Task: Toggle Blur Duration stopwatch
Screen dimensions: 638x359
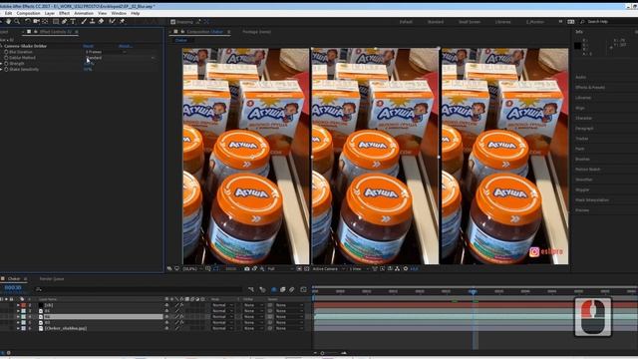Action: click(x=6, y=52)
